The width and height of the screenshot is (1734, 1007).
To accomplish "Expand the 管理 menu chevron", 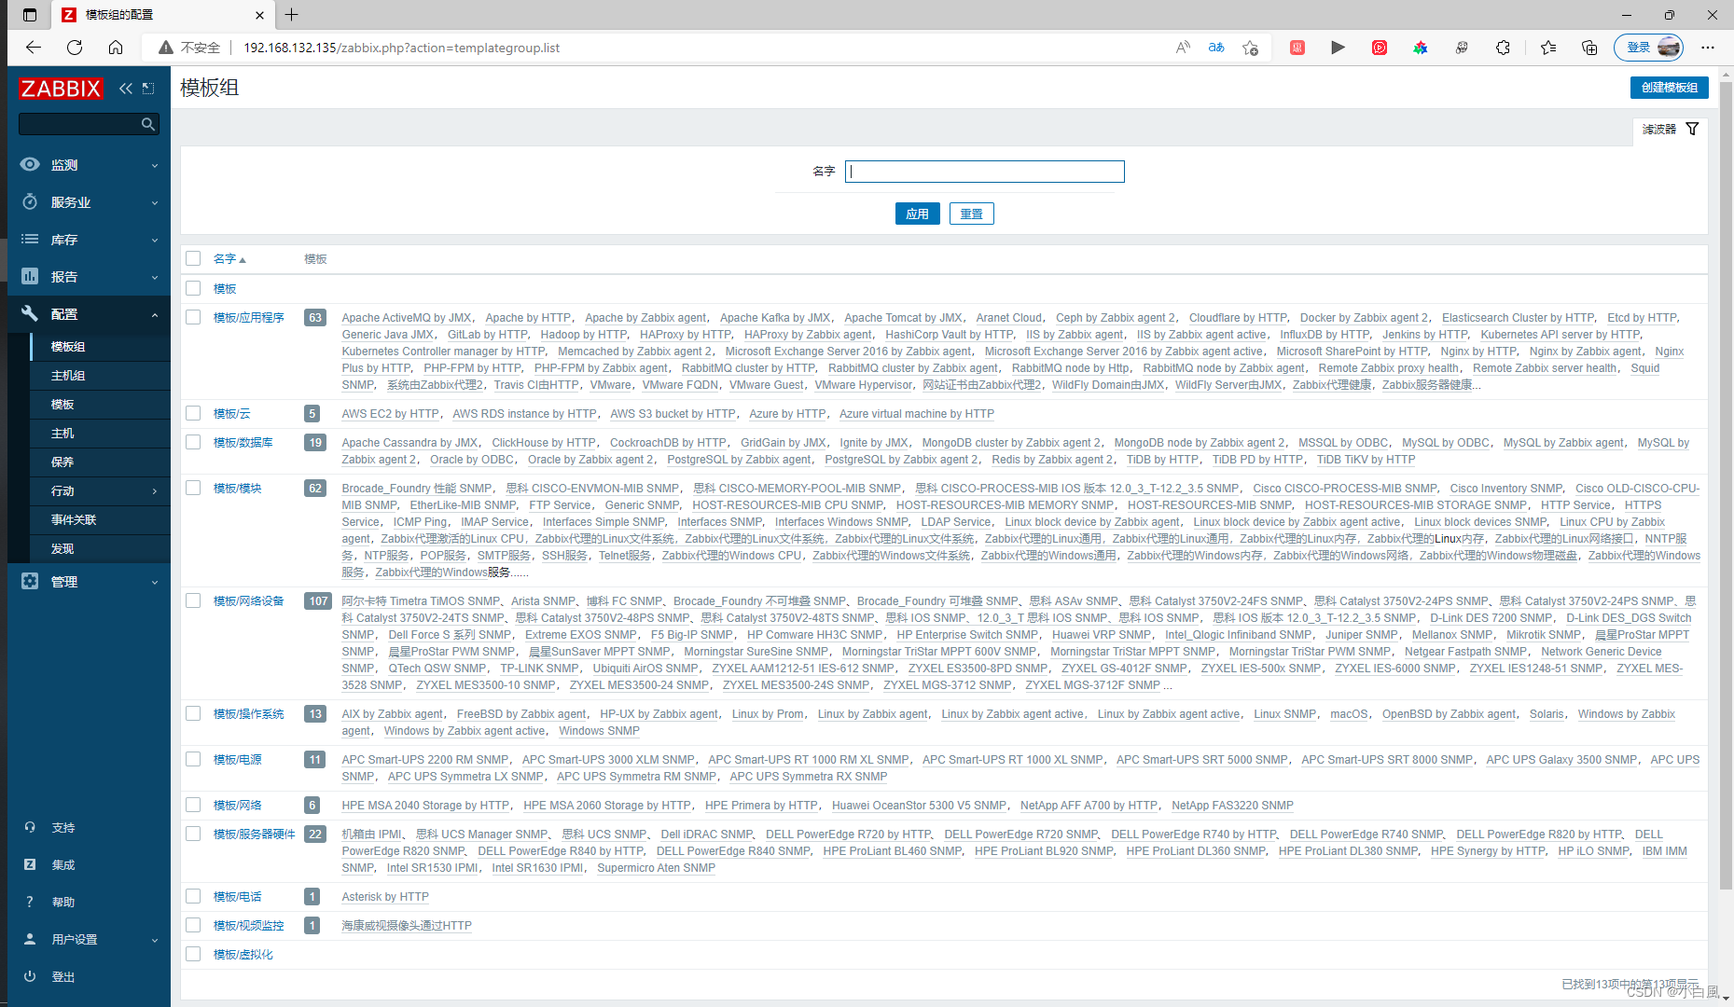I will (155, 582).
